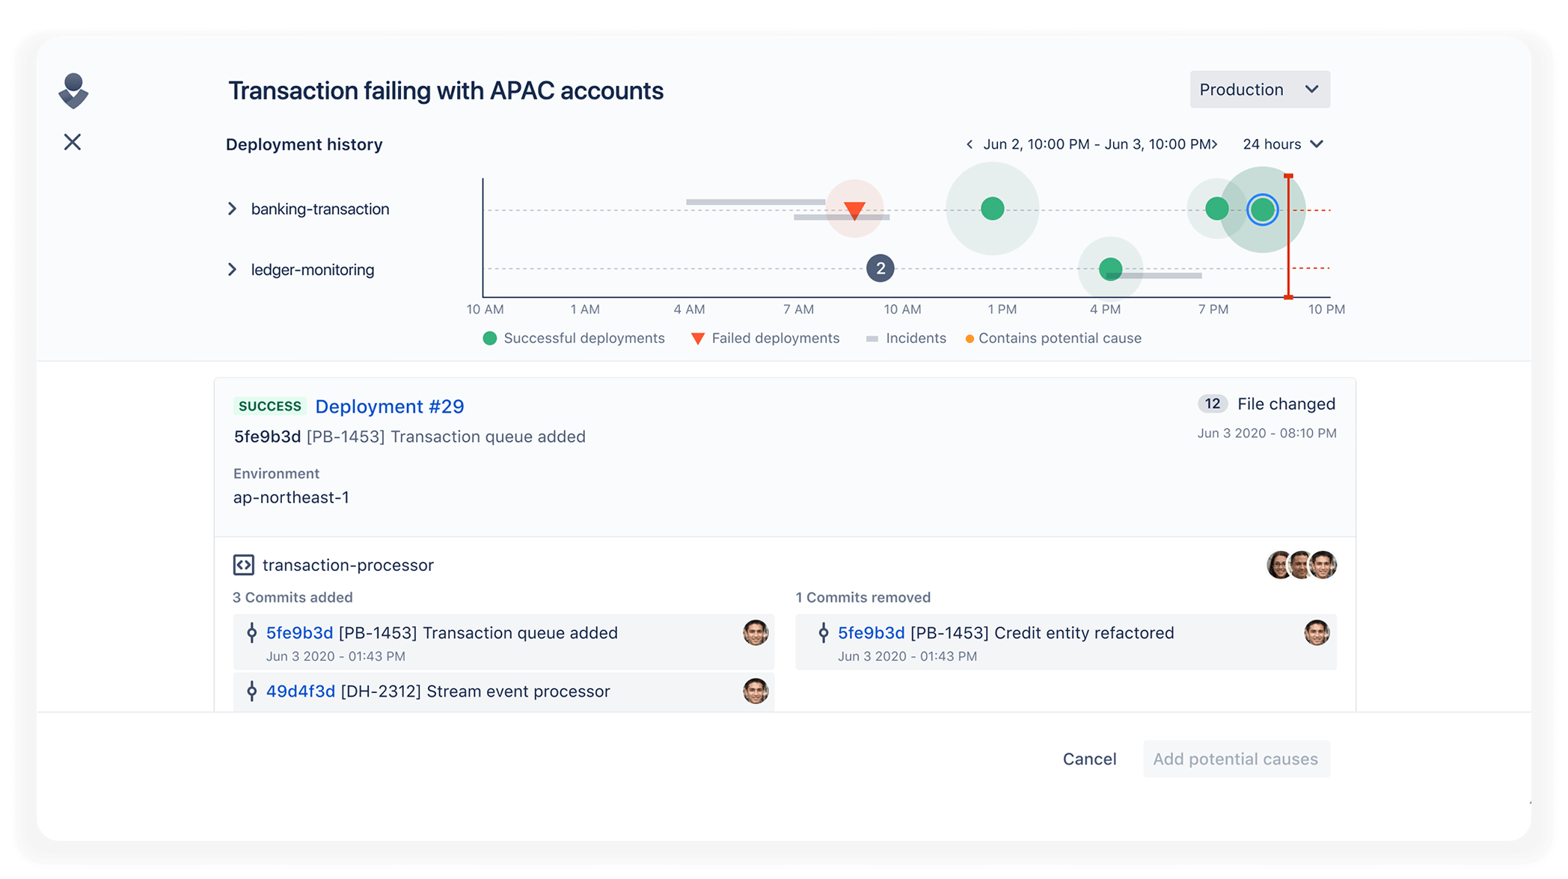The width and height of the screenshot is (1568, 879).
Task: Close the deployment history dialog
Action: click(x=73, y=142)
